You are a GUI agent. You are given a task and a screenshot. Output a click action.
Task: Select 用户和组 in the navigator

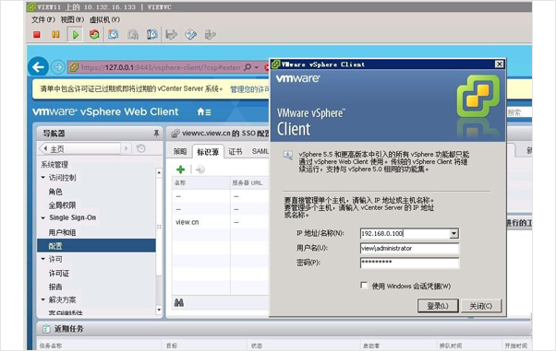[63, 232]
